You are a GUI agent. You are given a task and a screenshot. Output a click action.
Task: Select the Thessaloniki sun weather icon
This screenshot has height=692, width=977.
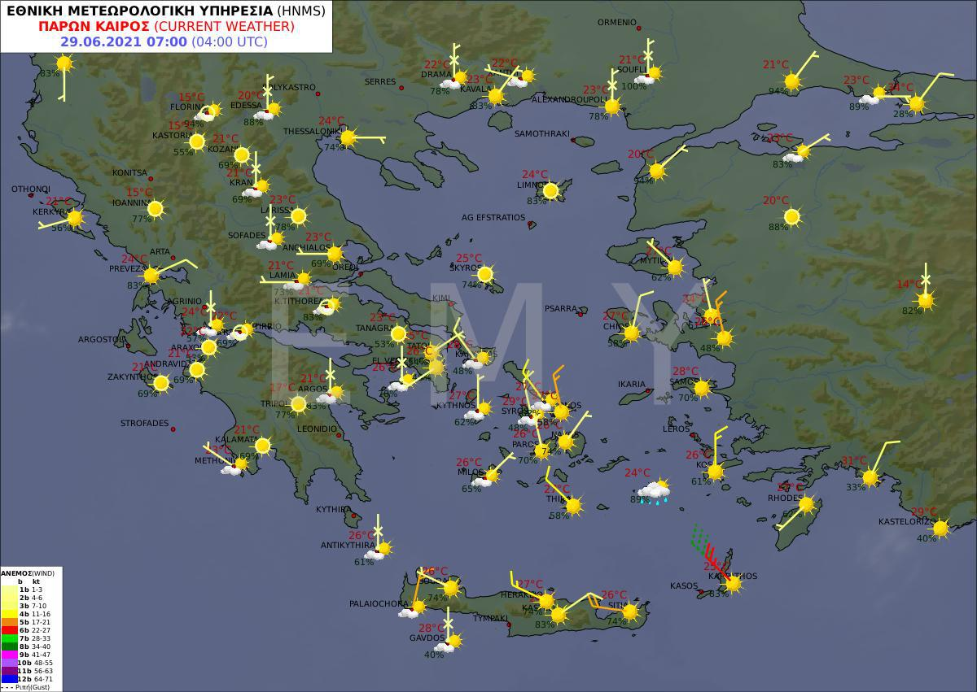tap(348, 138)
